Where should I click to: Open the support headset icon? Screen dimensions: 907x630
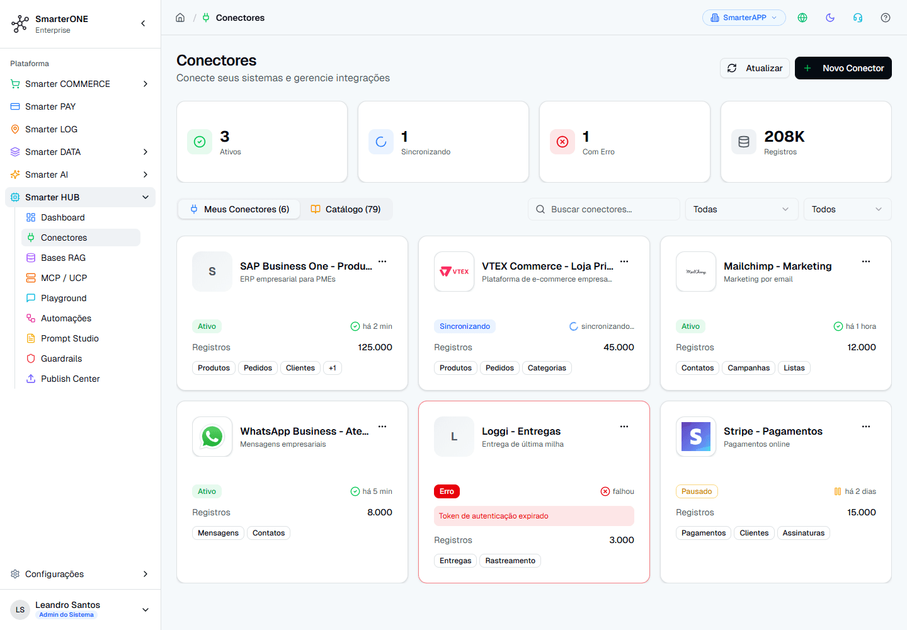point(858,18)
